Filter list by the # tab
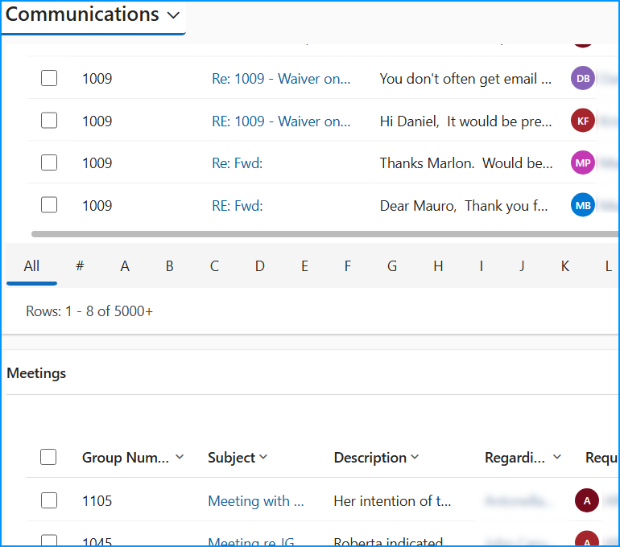This screenshot has height=547, width=620. [80, 265]
